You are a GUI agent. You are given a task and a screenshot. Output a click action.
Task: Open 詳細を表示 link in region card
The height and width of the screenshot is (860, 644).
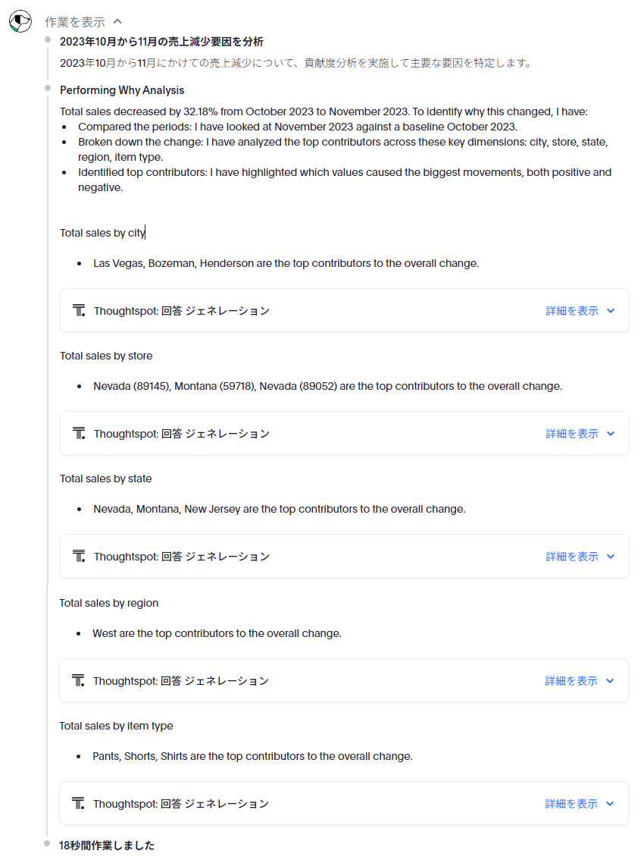click(571, 681)
